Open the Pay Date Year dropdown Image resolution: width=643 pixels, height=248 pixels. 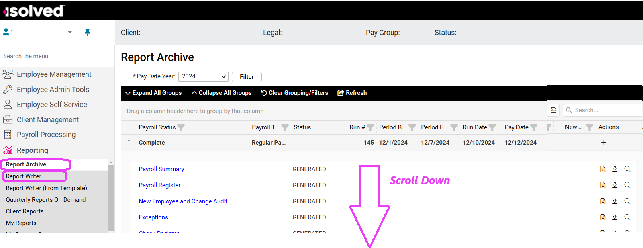coord(203,76)
